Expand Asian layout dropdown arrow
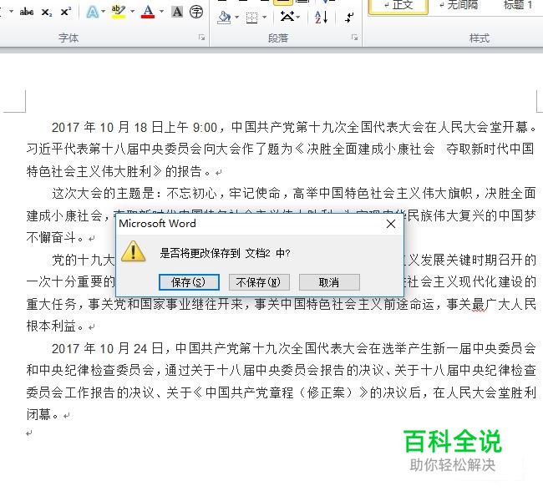Viewport: 543px width, 501px height. point(298,17)
